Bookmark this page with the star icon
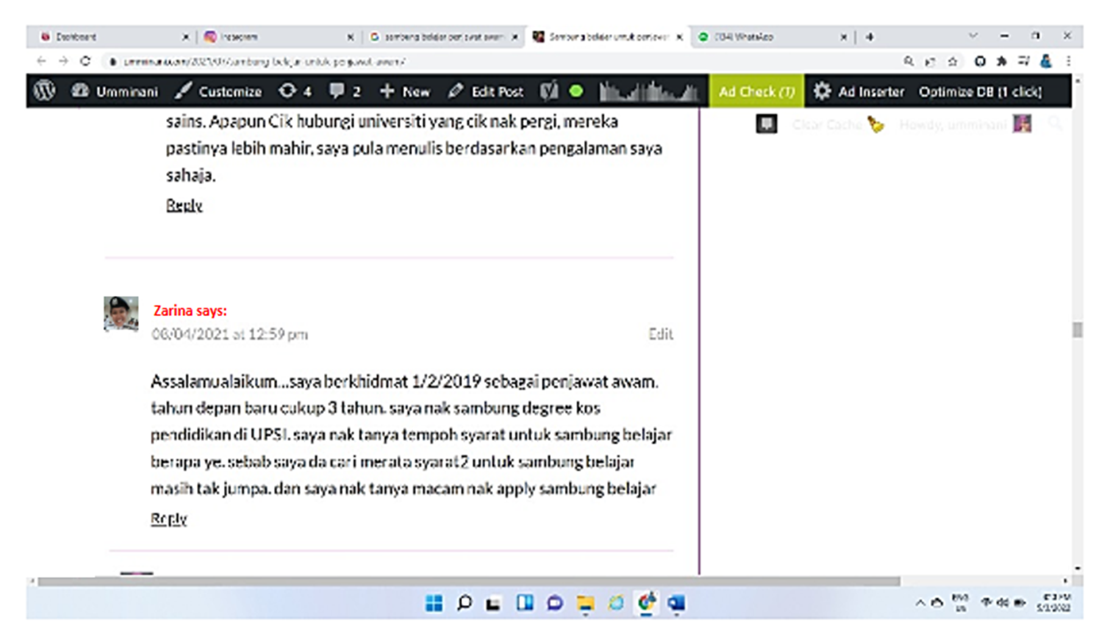Screen dimensions: 1113x639 click(953, 61)
